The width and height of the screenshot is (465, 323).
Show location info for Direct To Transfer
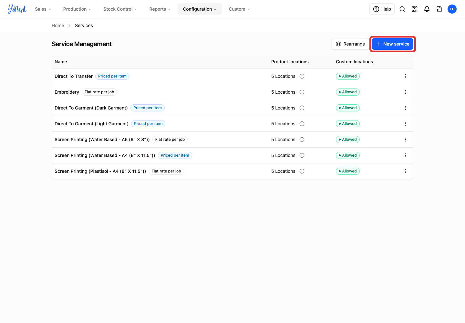[x=302, y=76]
